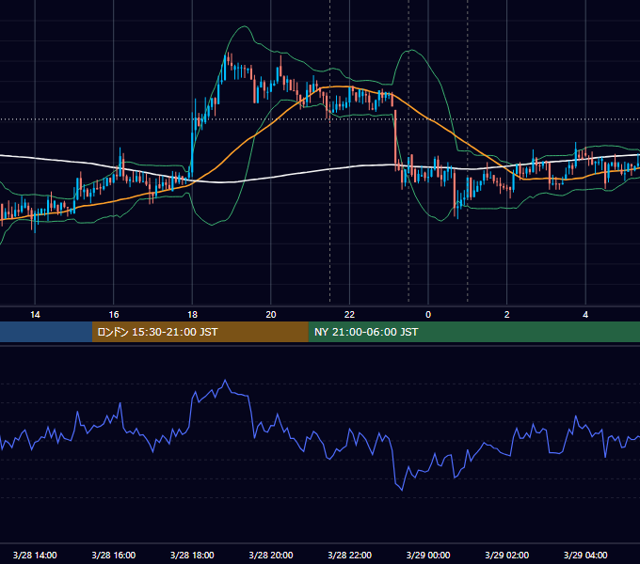Click the oscillator peak near 19:00

click(x=225, y=380)
